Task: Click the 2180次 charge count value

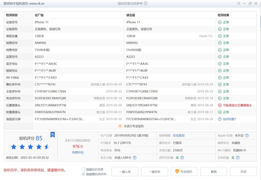Action: coord(178,150)
